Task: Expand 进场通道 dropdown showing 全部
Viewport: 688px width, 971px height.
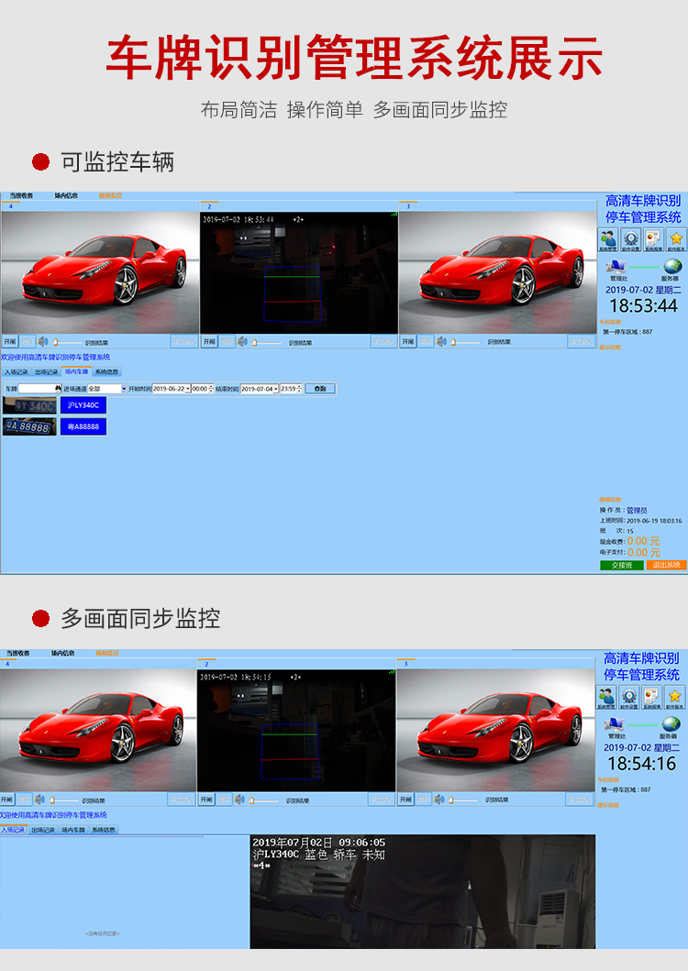Action: click(123, 389)
